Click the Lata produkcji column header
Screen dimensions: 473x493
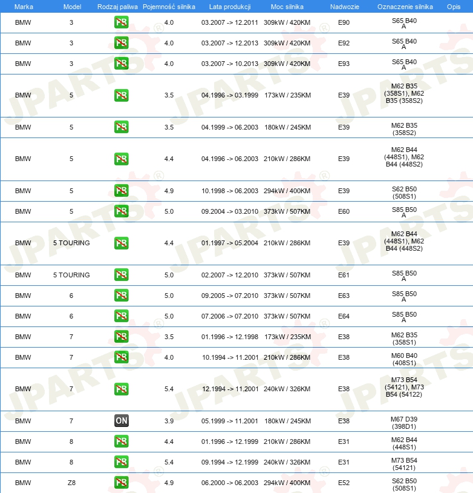click(229, 6)
